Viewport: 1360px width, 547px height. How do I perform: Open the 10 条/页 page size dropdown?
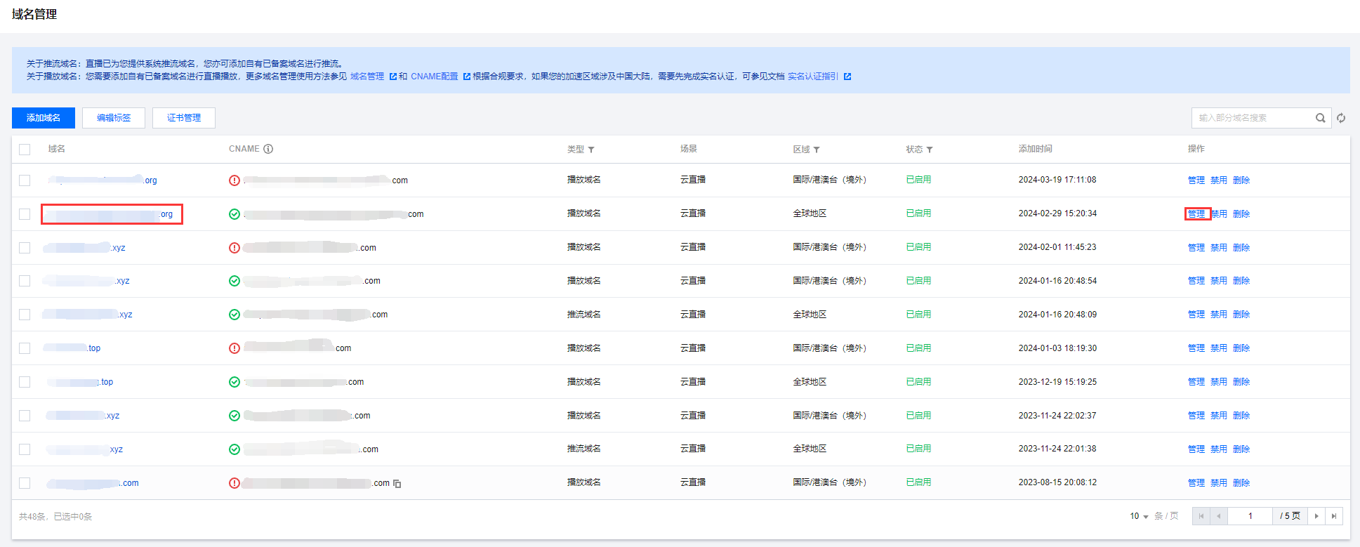(x=1139, y=516)
